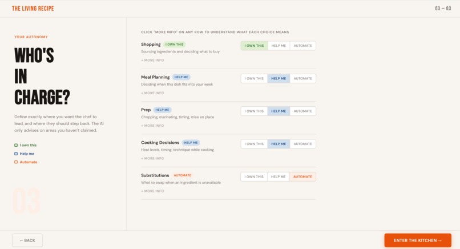Click Enter the Kitchen button
The image size is (460, 249).
pyautogui.click(x=418, y=240)
